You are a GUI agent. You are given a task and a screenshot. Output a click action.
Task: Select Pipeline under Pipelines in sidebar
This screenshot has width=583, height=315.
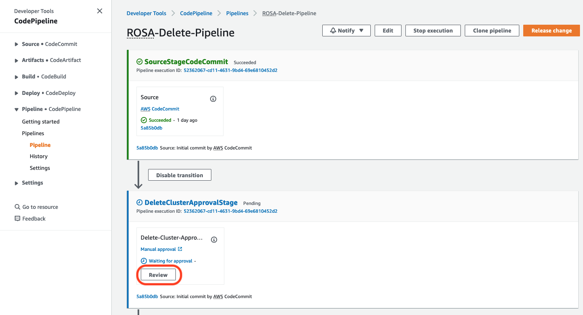tap(40, 145)
